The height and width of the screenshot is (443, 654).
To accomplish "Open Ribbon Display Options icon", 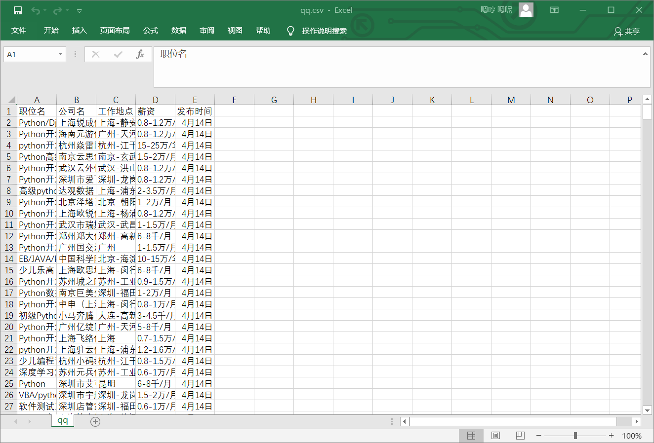I will 555,10.
